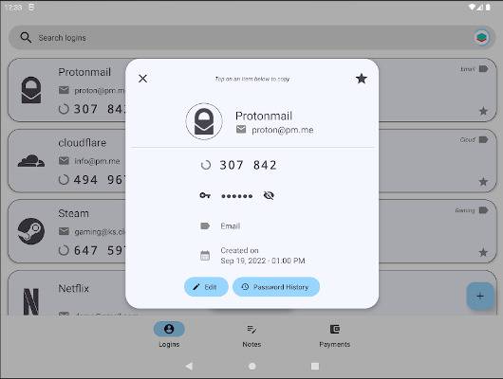This screenshot has height=379, width=503.
Task: Toggle favorite star in Protonmail dialog
Action: (362, 79)
